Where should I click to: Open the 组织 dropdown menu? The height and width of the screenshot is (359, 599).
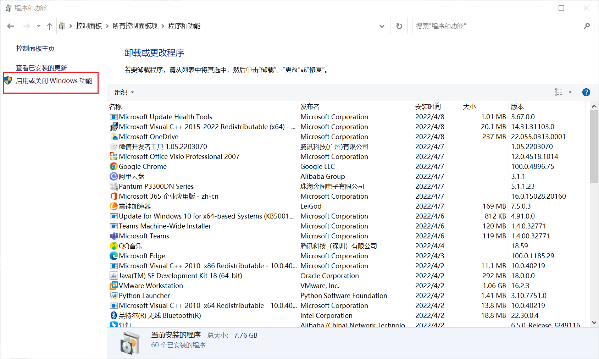123,92
